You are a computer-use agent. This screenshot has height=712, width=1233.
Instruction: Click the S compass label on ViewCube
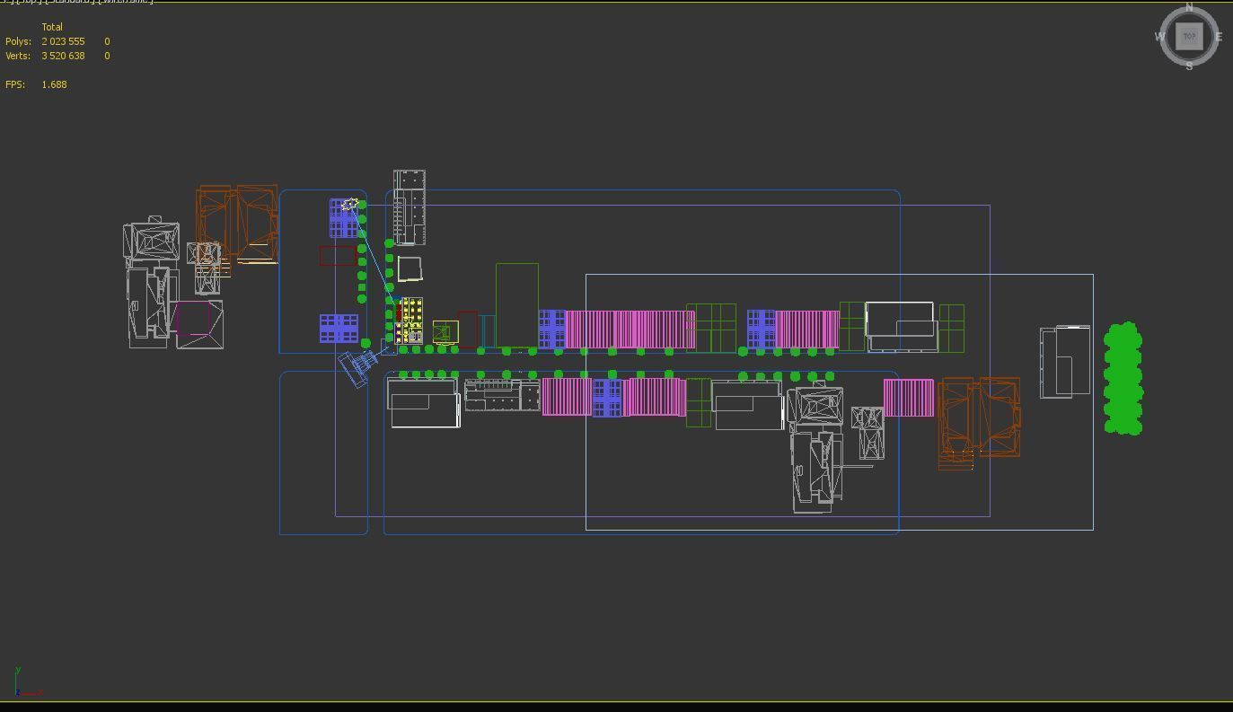coord(1190,66)
